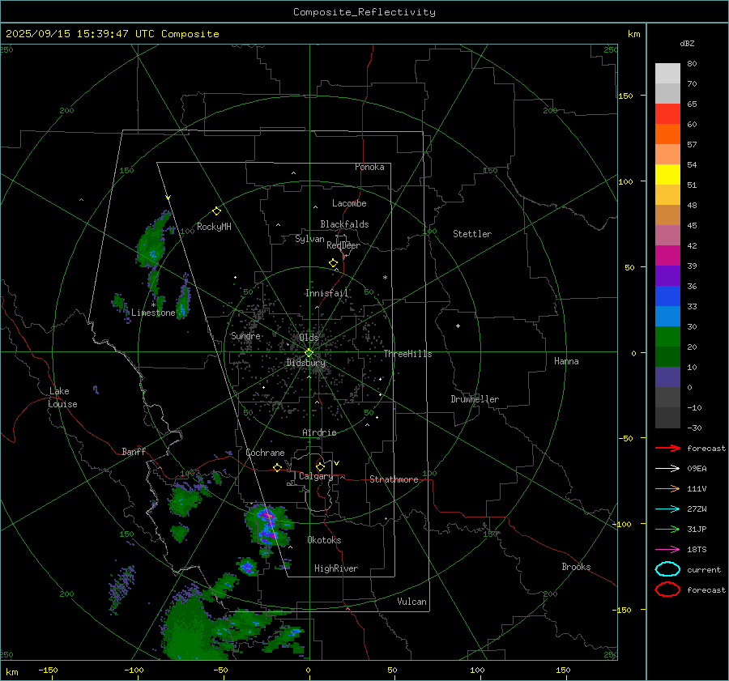Click the Composite_Reflectivity title
729x681 pixels.
coord(364,12)
